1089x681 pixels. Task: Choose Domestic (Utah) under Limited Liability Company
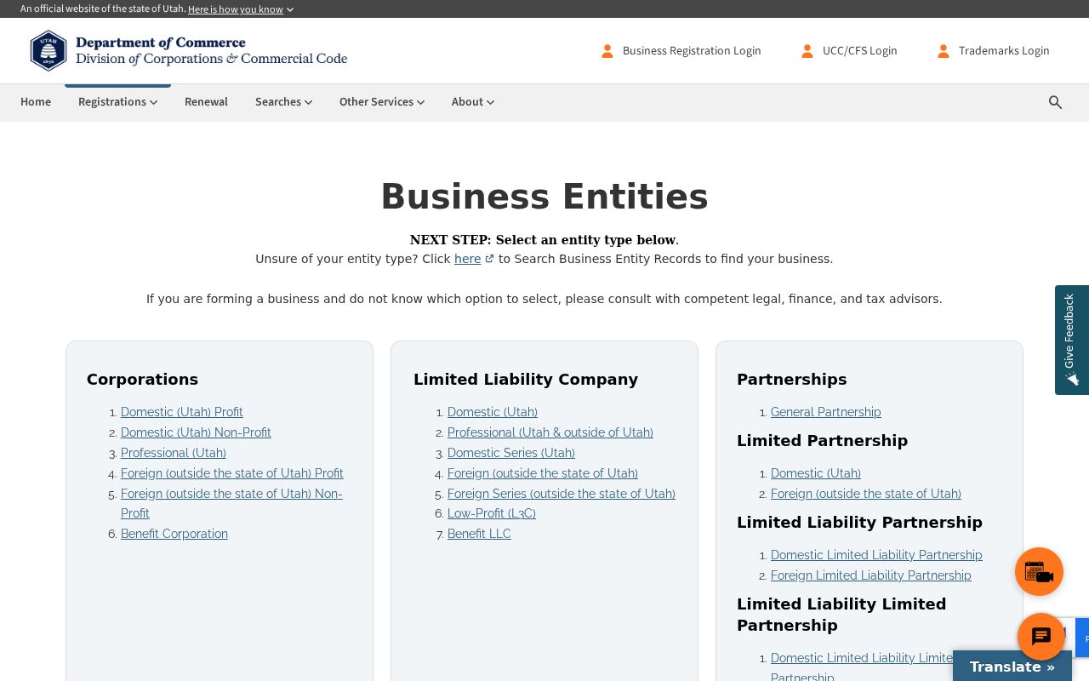pos(493,412)
